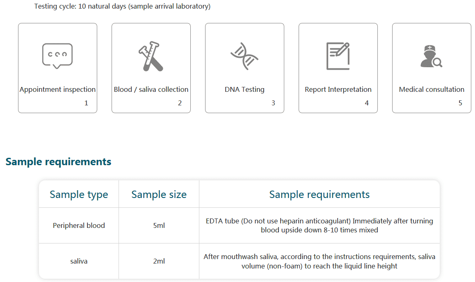Click the speech bubble appointment icon

[x=57, y=56]
